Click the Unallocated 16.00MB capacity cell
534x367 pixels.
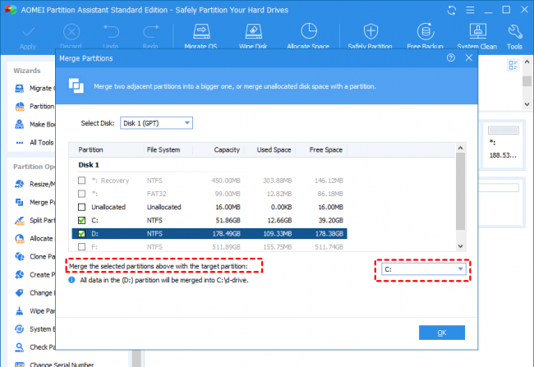228,207
